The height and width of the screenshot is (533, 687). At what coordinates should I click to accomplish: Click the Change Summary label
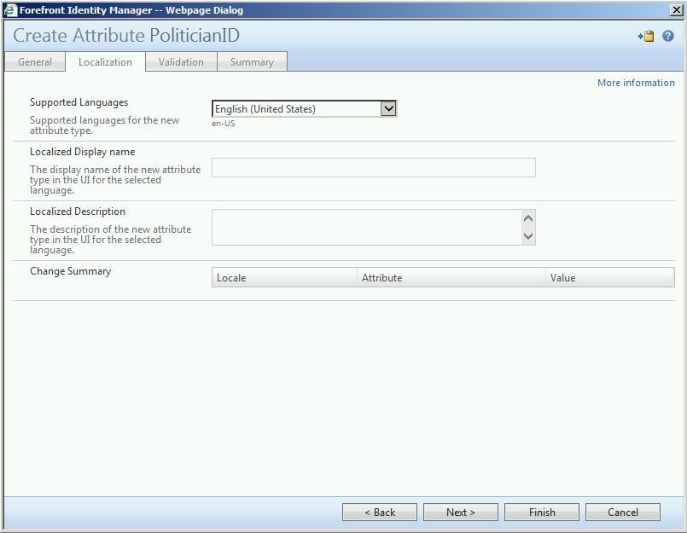(71, 271)
